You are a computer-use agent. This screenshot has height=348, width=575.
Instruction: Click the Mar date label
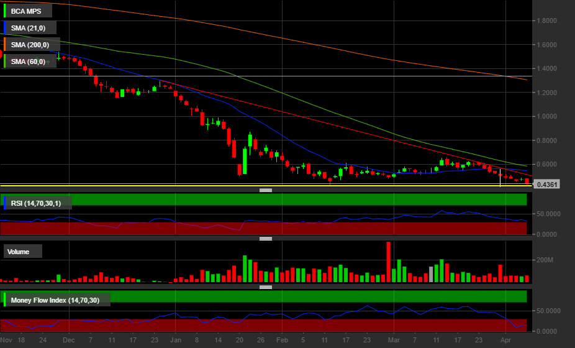[394, 340]
